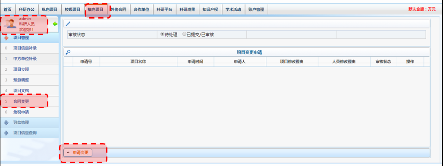
Task: Open the 横向项目 tab
Action: click(96, 9)
